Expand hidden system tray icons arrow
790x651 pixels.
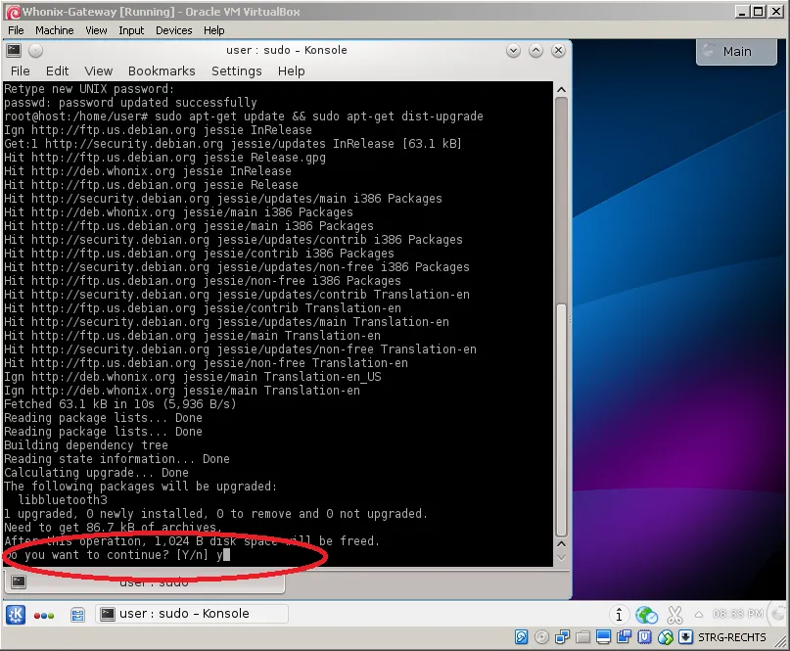(698, 614)
